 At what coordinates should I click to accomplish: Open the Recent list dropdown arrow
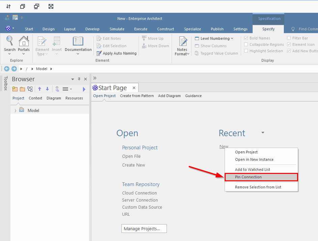(263, 132)
